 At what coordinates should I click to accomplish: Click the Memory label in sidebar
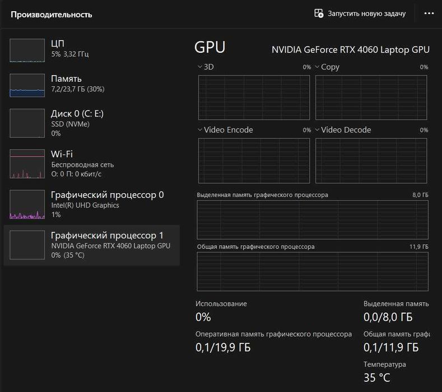click(66, 79)
